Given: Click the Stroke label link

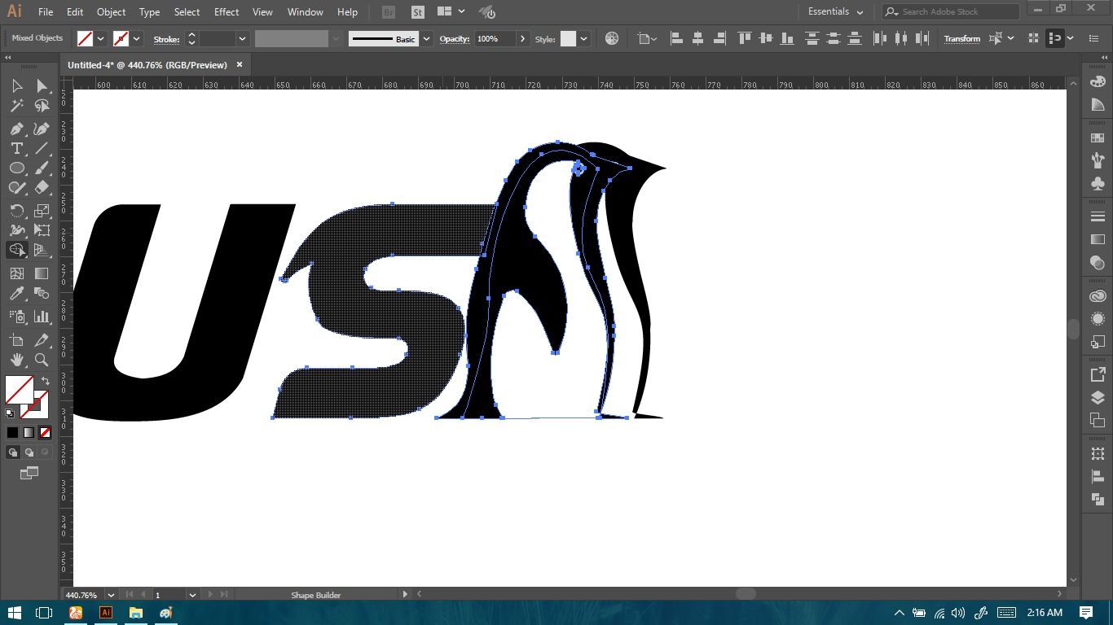Looking at the screenshot, I should (167, 39).
